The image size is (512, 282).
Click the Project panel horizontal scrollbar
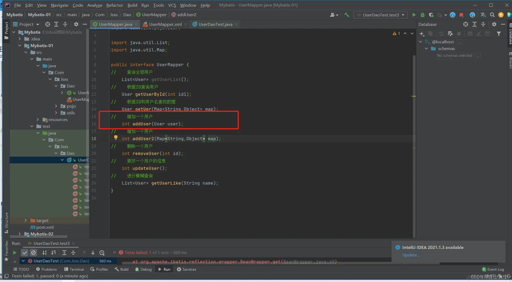pyautogui.click(x=39, y=237)
